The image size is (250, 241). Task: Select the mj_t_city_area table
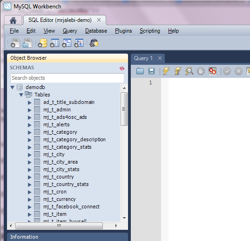pyautogui.click(x=61, y=162)
